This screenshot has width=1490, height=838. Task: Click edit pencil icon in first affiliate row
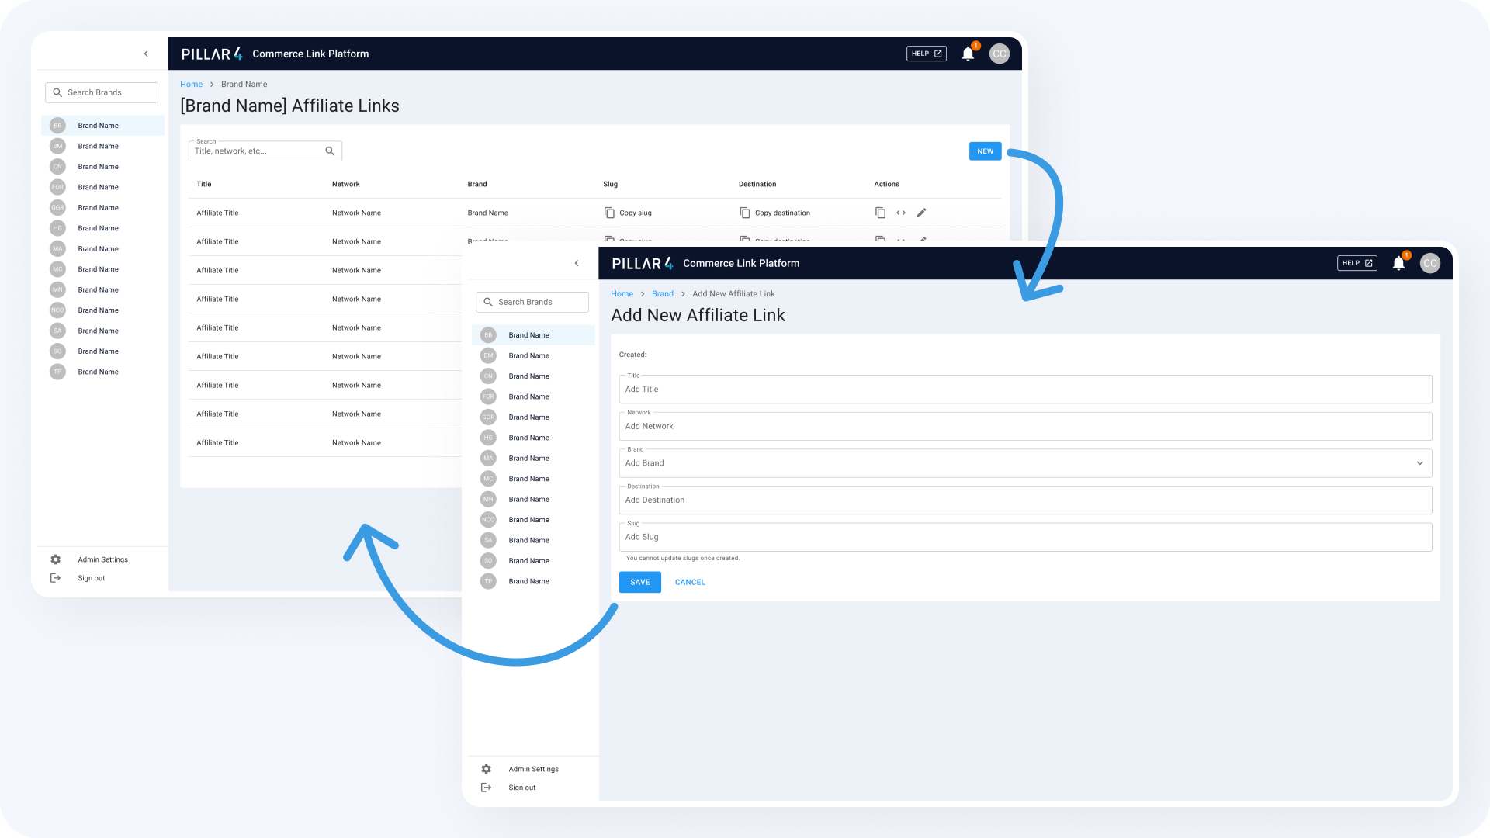pyautogui.click(x=921, y=213)
